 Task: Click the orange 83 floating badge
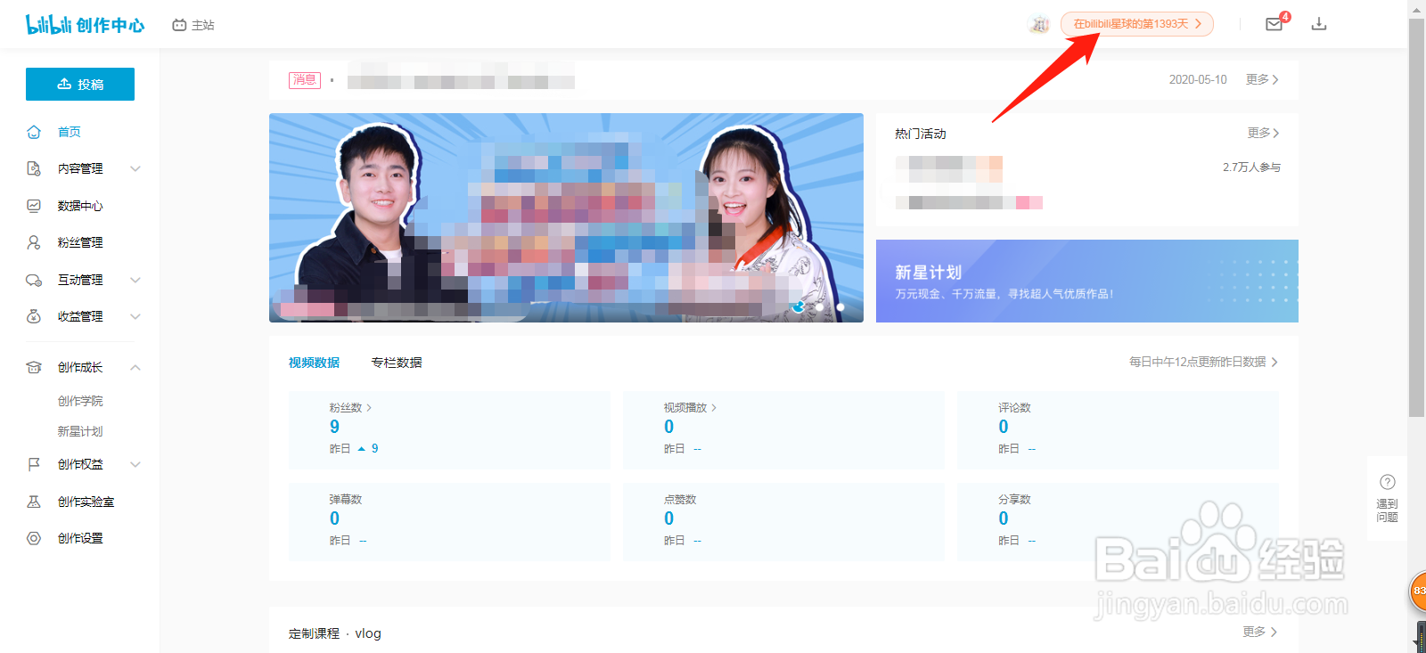click(1418, 592)
